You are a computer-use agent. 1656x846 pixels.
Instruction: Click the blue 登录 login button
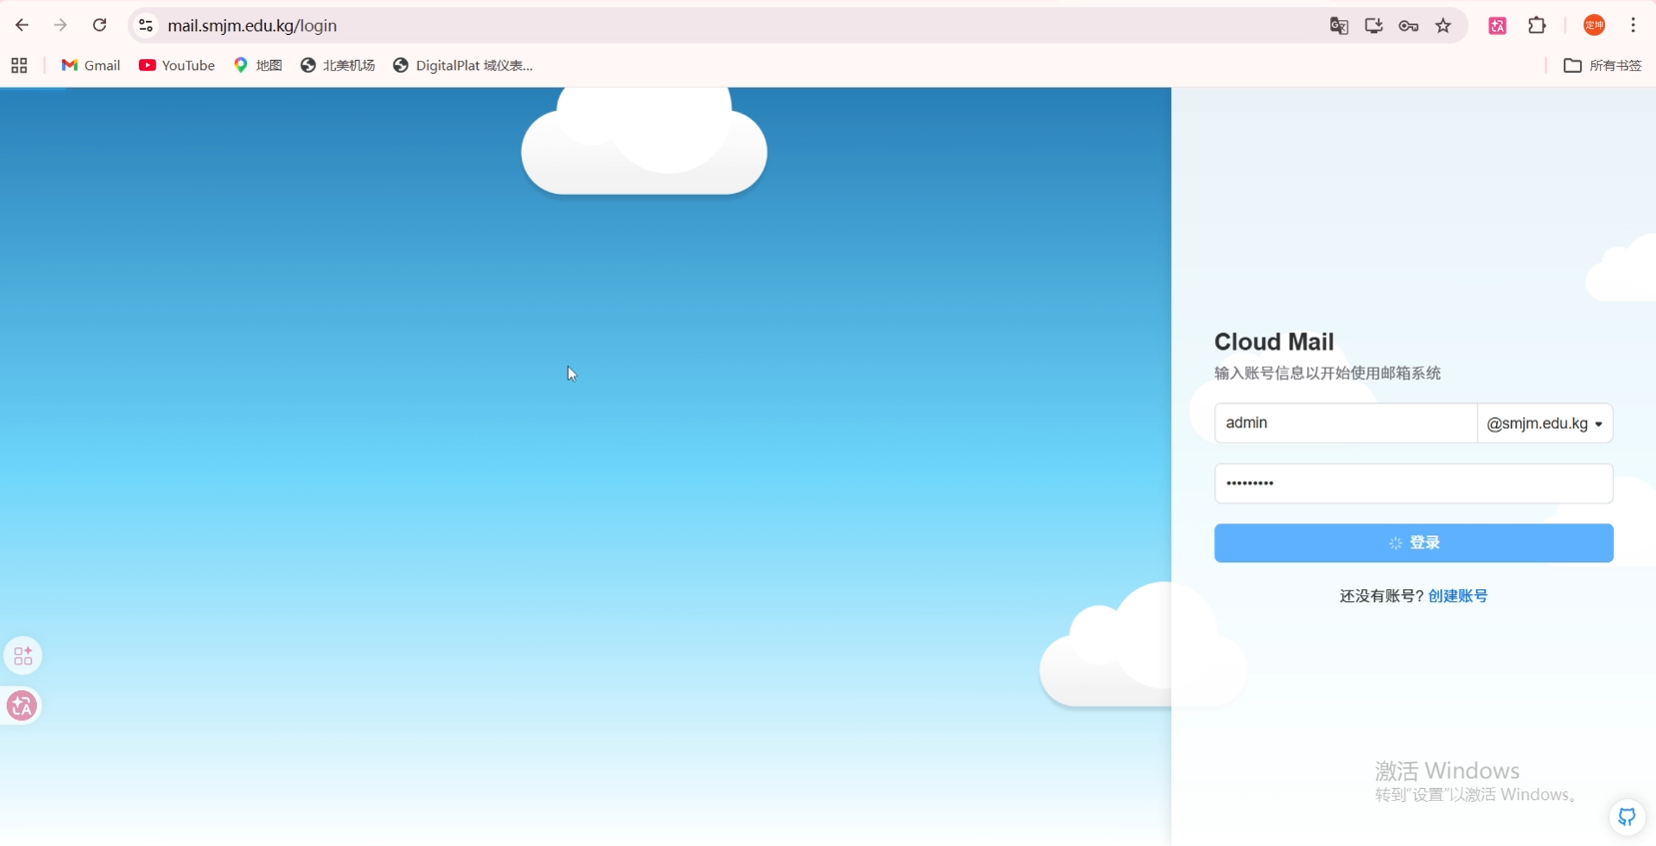1413,543
